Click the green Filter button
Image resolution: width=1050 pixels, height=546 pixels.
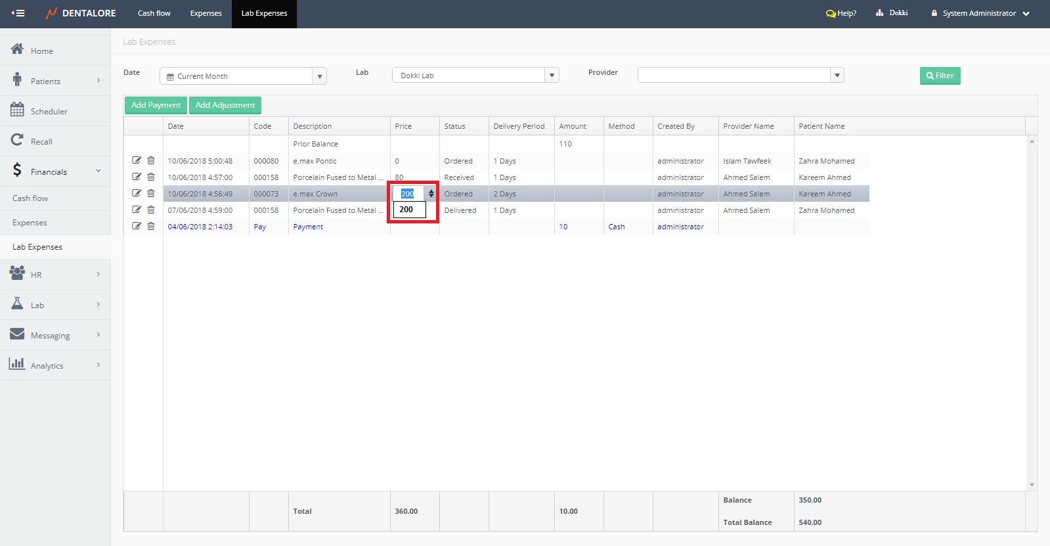(940, 76)
